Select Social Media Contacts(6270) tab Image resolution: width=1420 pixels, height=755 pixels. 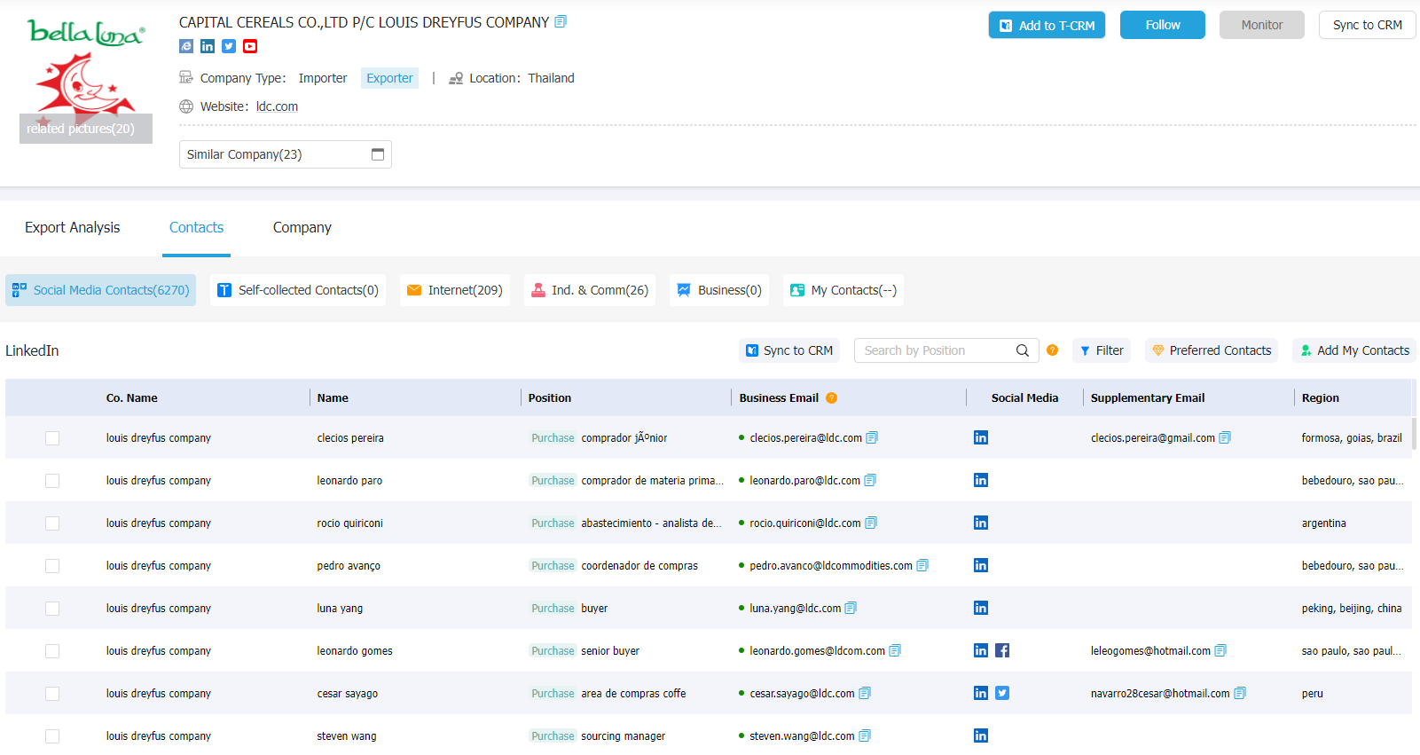101,290
